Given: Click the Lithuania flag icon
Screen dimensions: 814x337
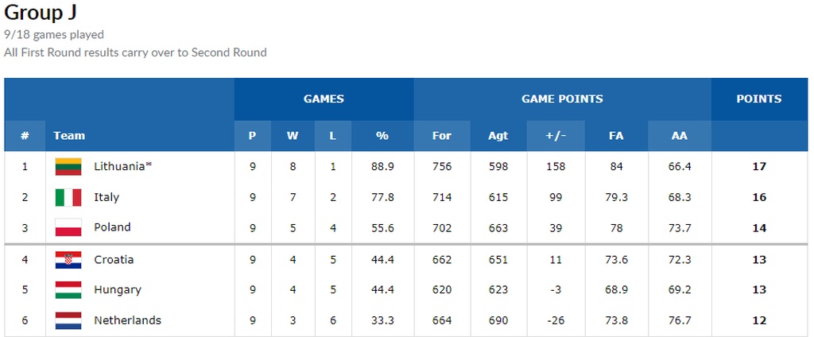Looking at the screenshot, I should point(68,167).
